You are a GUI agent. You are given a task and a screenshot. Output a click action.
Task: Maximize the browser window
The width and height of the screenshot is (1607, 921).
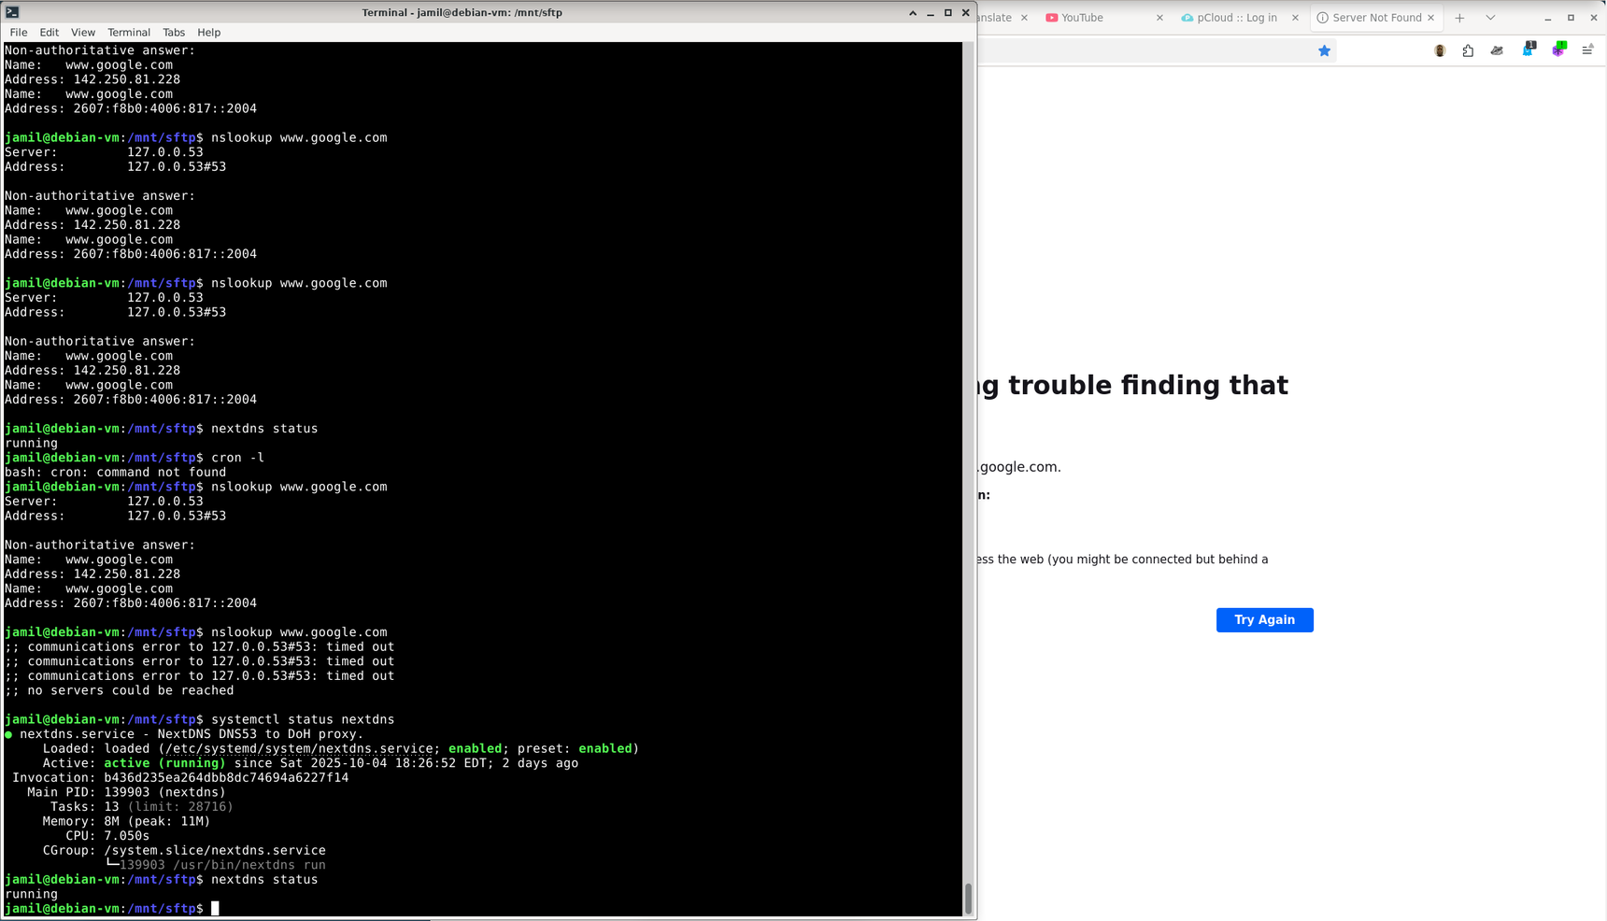tap(1571, 18)
